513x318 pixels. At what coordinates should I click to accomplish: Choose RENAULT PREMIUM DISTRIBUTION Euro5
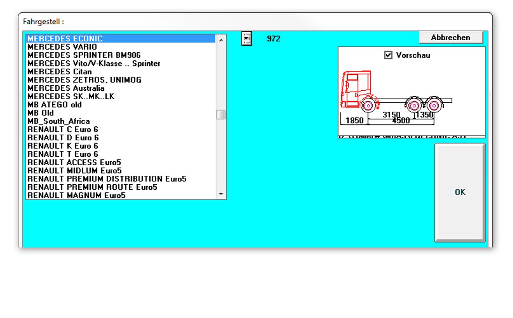121,179
